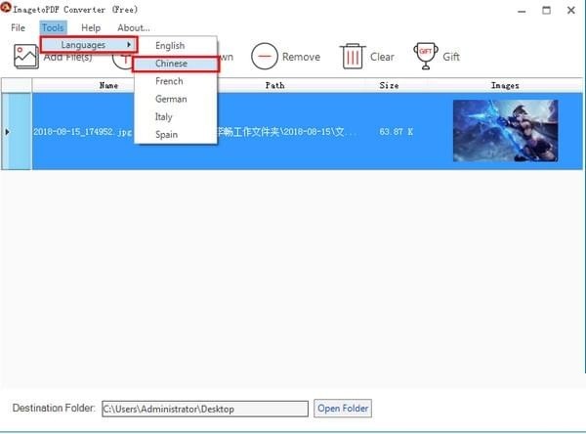Click the Gift label in toolbar
Screen dimensions: 586x434
451,57
